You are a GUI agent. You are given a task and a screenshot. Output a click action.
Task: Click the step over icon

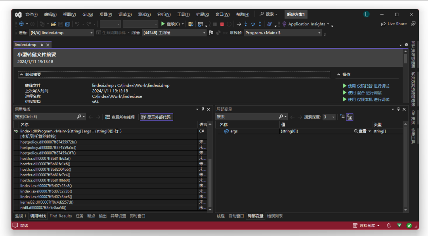pyautogui.click(x=253, y=24)
